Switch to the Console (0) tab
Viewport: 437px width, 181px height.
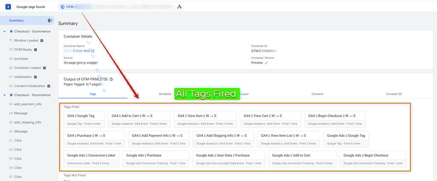pos(394,94)
